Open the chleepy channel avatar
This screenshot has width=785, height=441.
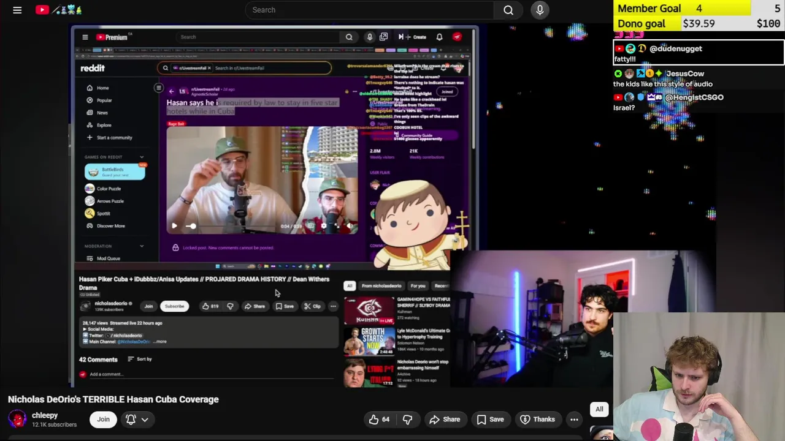click(x=17, y=419)
